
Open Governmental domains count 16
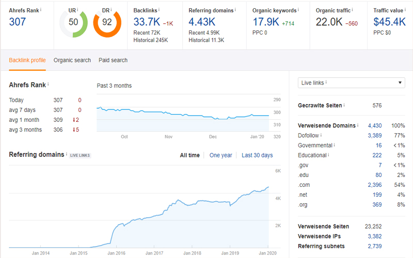379,146
